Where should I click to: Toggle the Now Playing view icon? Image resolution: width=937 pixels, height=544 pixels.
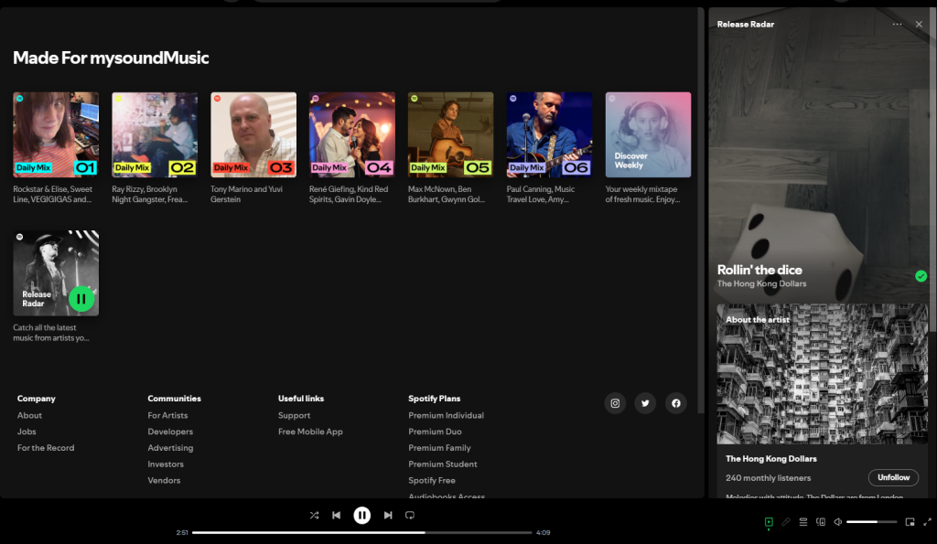click(769, 522)
